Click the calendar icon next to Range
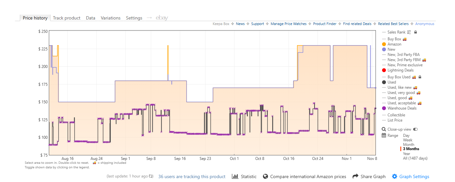 click(x=384, y=136)
